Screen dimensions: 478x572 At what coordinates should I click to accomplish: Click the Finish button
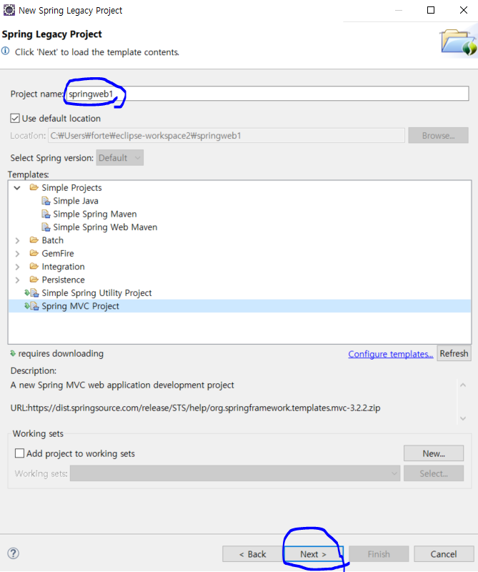379,554
